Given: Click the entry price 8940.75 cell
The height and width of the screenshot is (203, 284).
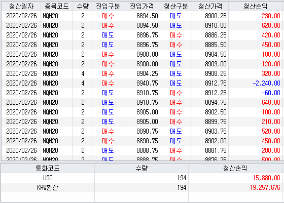Looking at the screenshot, I should [x=142, y=83].
